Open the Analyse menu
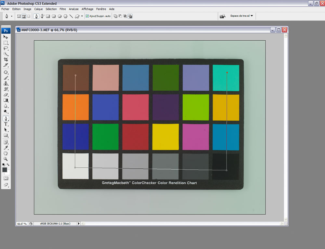The image size is (325, 249). click(73, 9)
